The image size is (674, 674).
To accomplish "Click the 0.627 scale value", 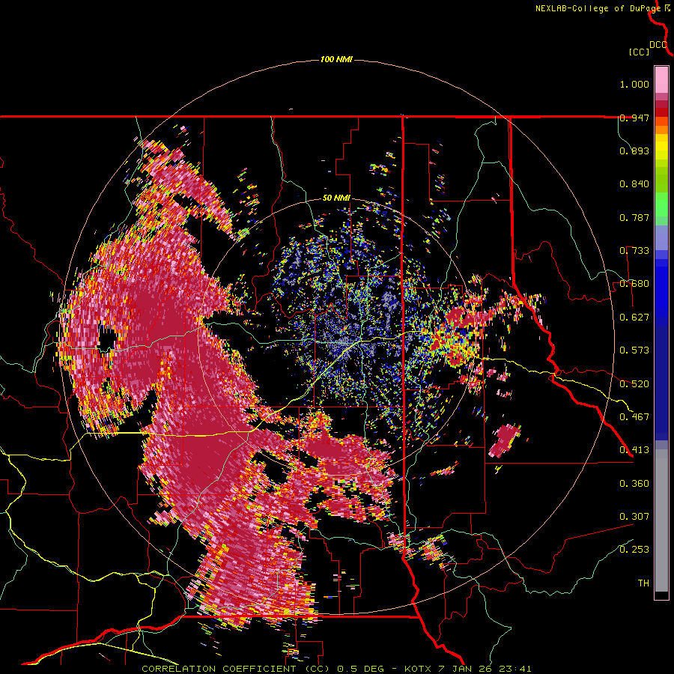I will tap(634, 318).
